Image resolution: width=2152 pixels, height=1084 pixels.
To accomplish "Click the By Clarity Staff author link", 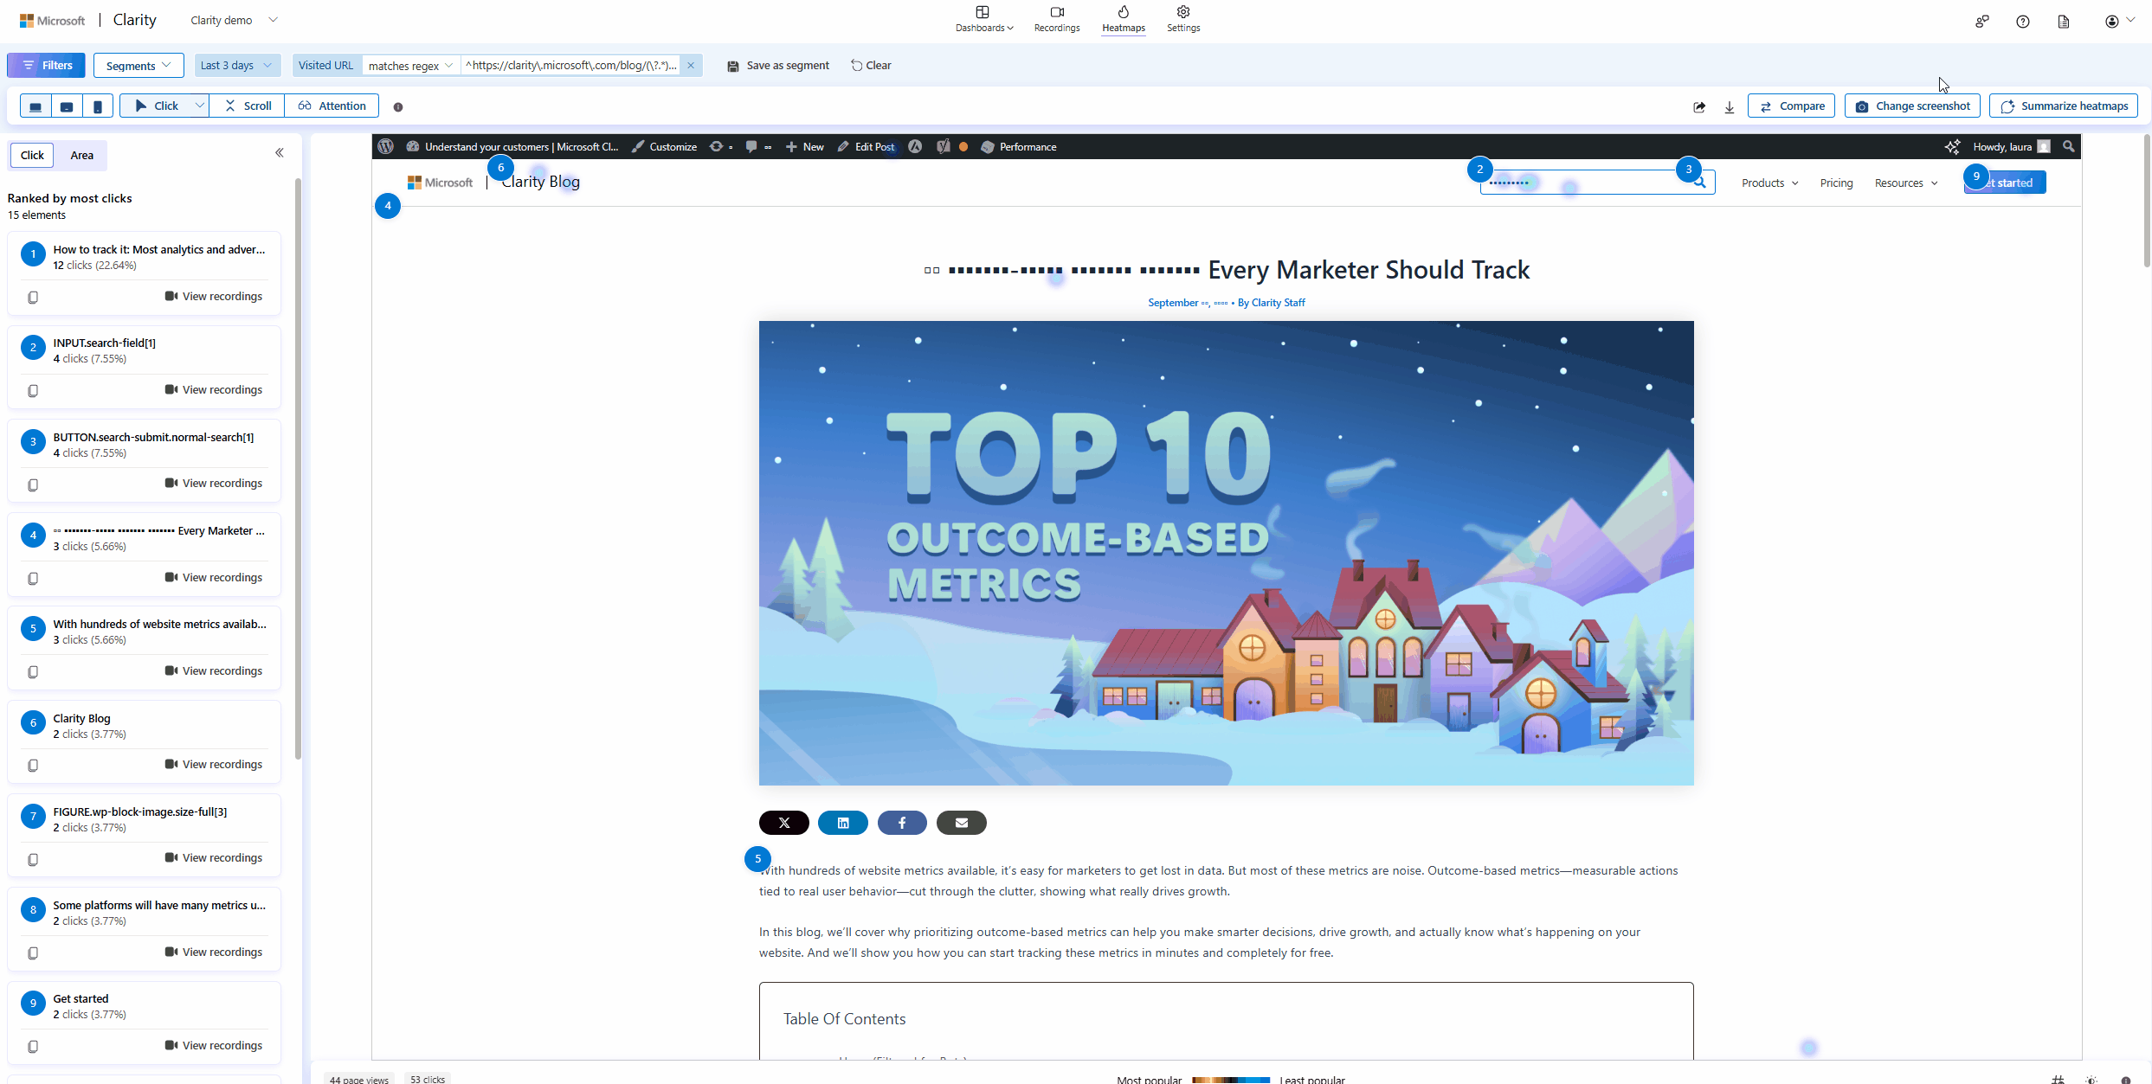I will point(1272,303).
